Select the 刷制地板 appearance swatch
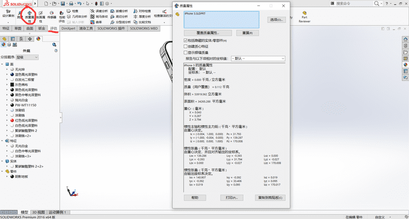409x219 pixels. coord(12,176)
